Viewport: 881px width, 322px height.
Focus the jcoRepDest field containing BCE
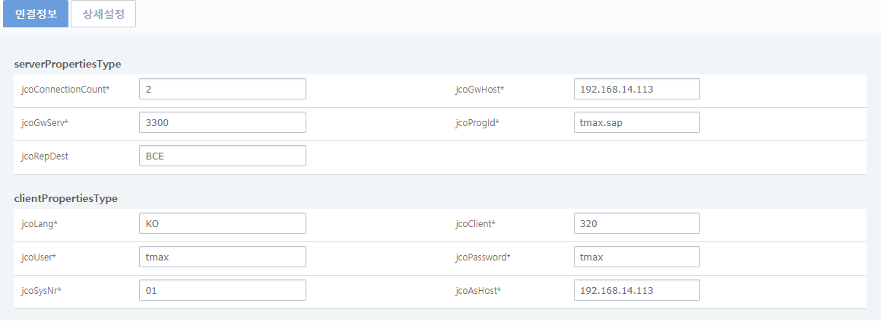223,156
